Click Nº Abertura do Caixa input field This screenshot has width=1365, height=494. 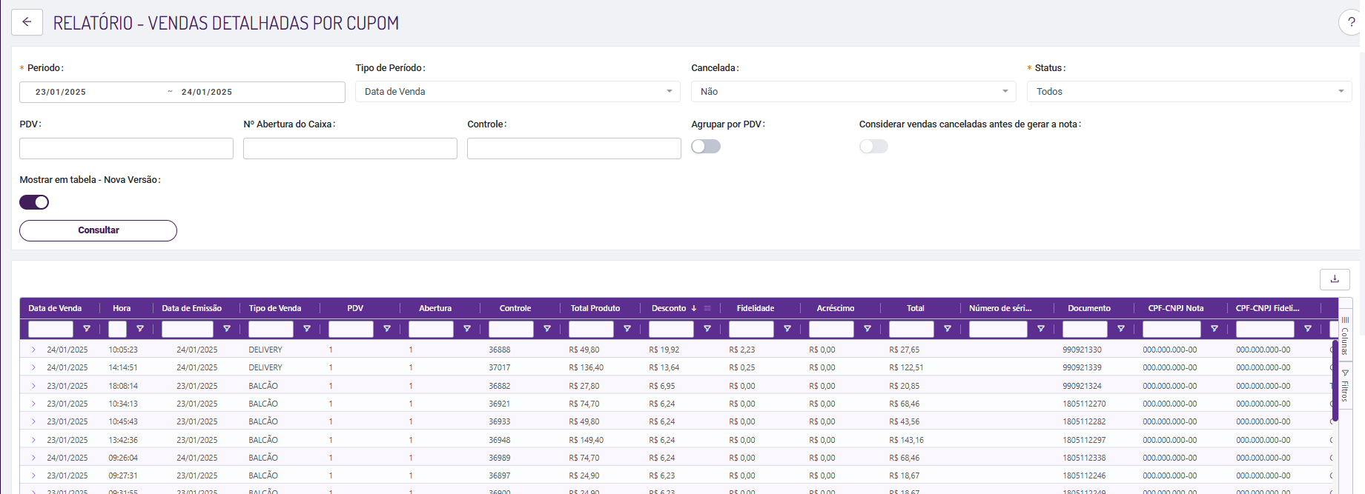point(350,148)
